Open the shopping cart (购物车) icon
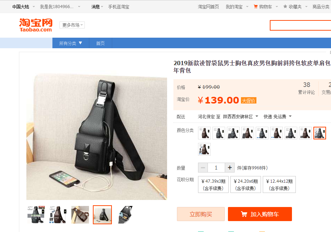 (255, 7)
